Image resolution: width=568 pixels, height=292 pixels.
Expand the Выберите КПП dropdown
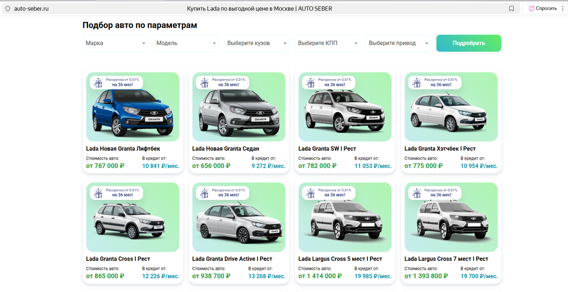pyautogui.click(x=327, y=43)
